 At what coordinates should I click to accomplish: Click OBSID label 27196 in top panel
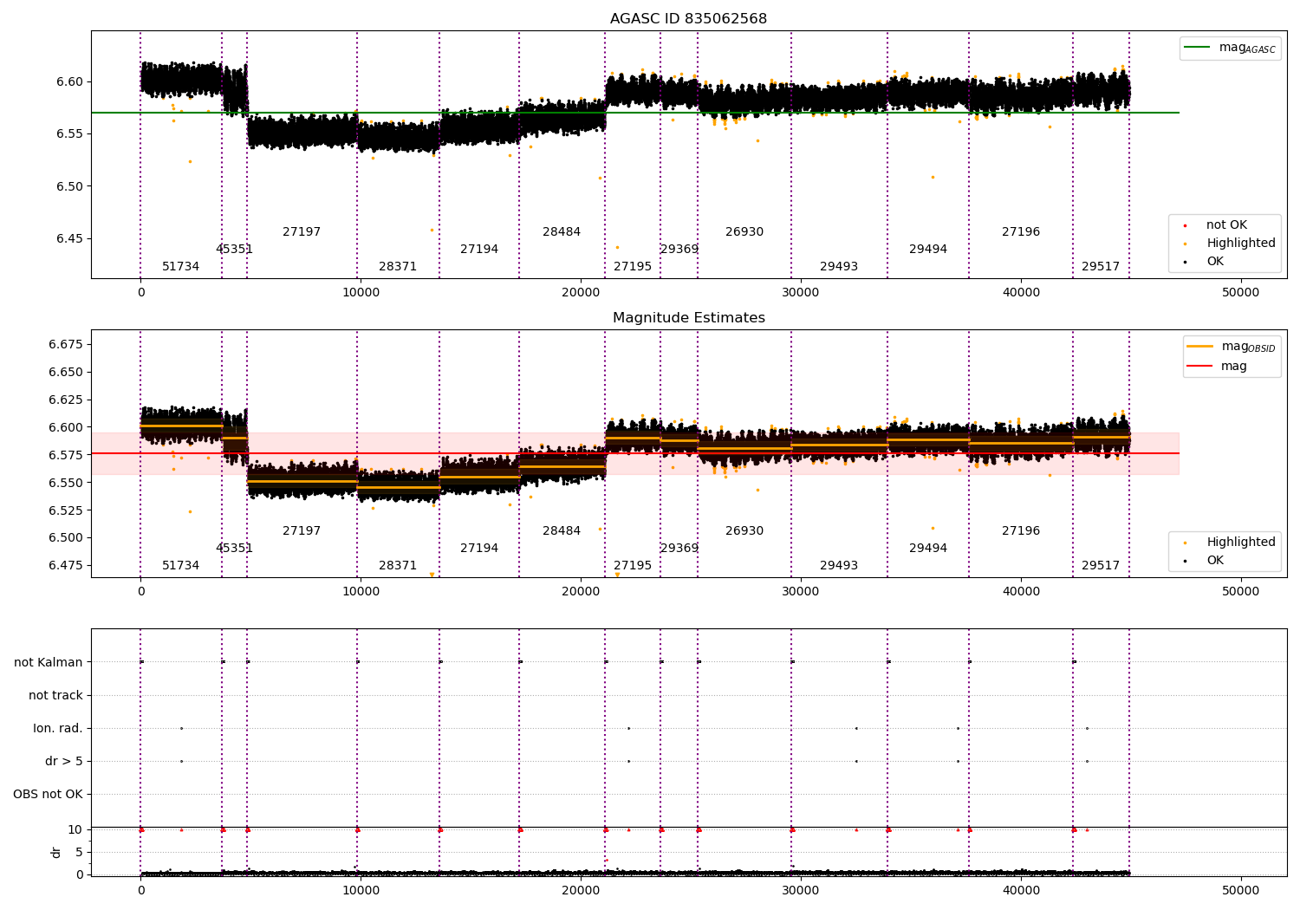click(x=1021, y=232)
